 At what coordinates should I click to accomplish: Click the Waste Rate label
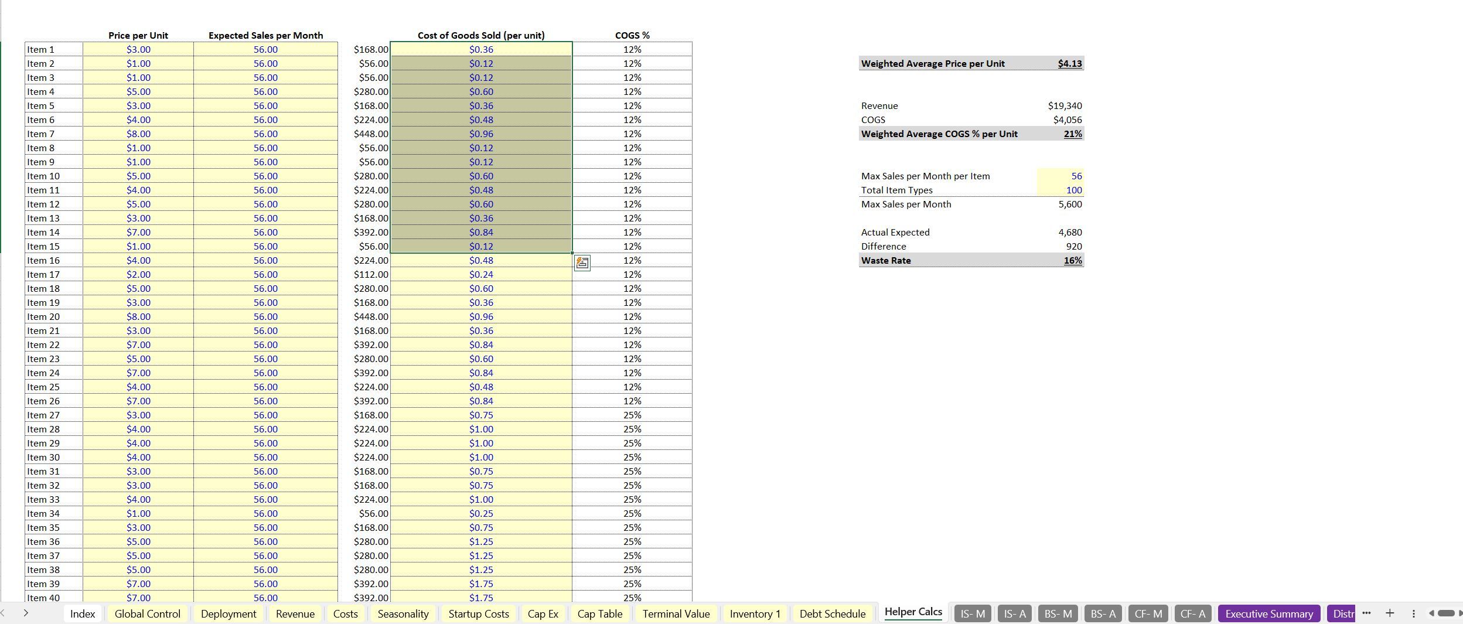(886, 260)
